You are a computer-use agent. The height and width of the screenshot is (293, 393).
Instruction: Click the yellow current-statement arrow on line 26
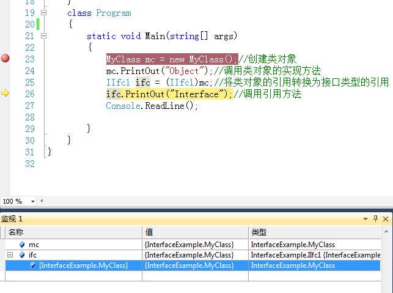pyautogui.click(x=5, y=93)
